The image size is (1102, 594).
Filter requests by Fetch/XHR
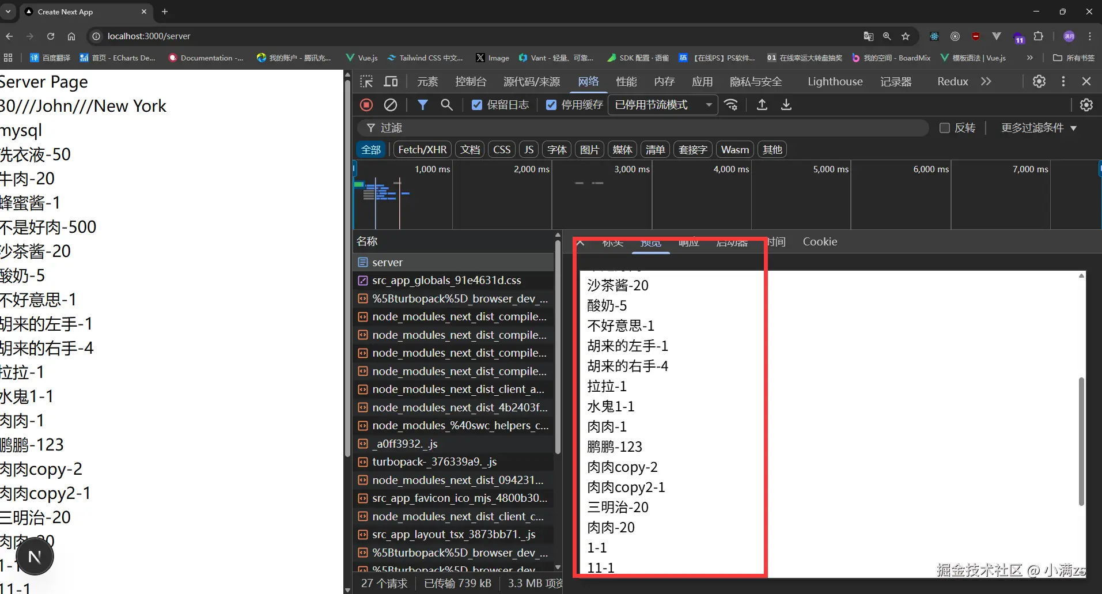(x=422, y=150)
